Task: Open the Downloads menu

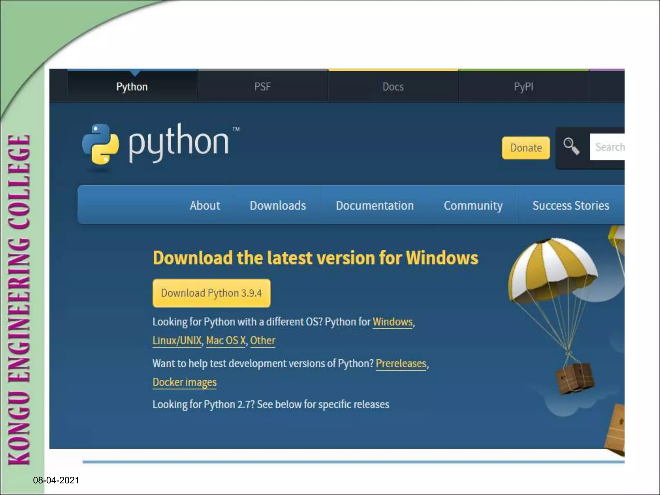Action: (278, 206)
